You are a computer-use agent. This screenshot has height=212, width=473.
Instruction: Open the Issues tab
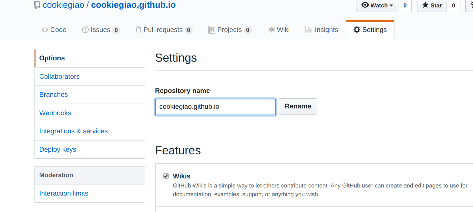pyautogui.click(x=101, y=30)
